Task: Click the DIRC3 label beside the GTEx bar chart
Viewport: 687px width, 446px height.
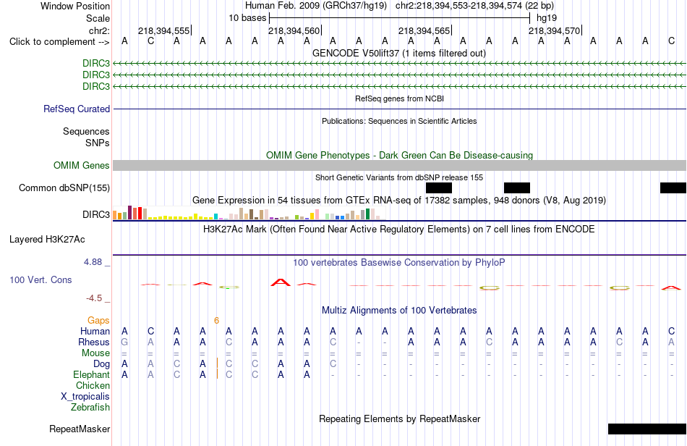Action: coord(96,214)
